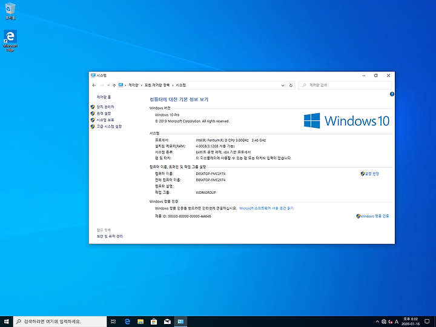Image resolution: width=436 pixels, height=327 pixels.
Task: Click computer icon in address bar
Action: pos(121,85)
